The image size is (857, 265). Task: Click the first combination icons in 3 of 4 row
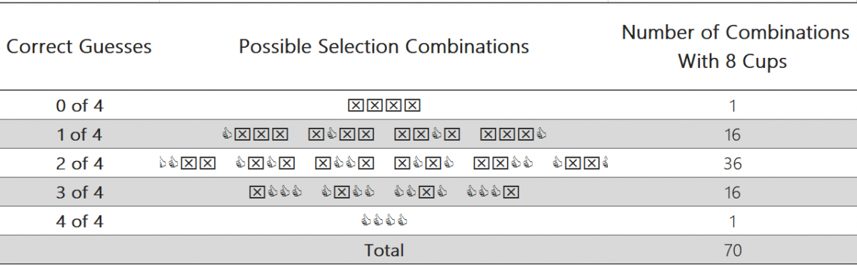coord(276,192)
